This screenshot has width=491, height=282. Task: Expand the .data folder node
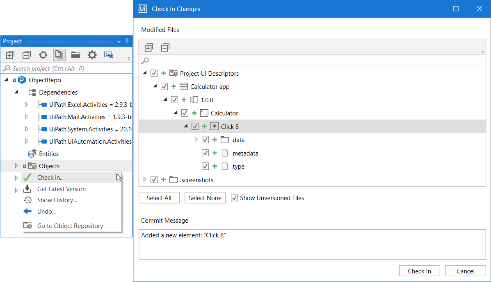coord(196,140)
